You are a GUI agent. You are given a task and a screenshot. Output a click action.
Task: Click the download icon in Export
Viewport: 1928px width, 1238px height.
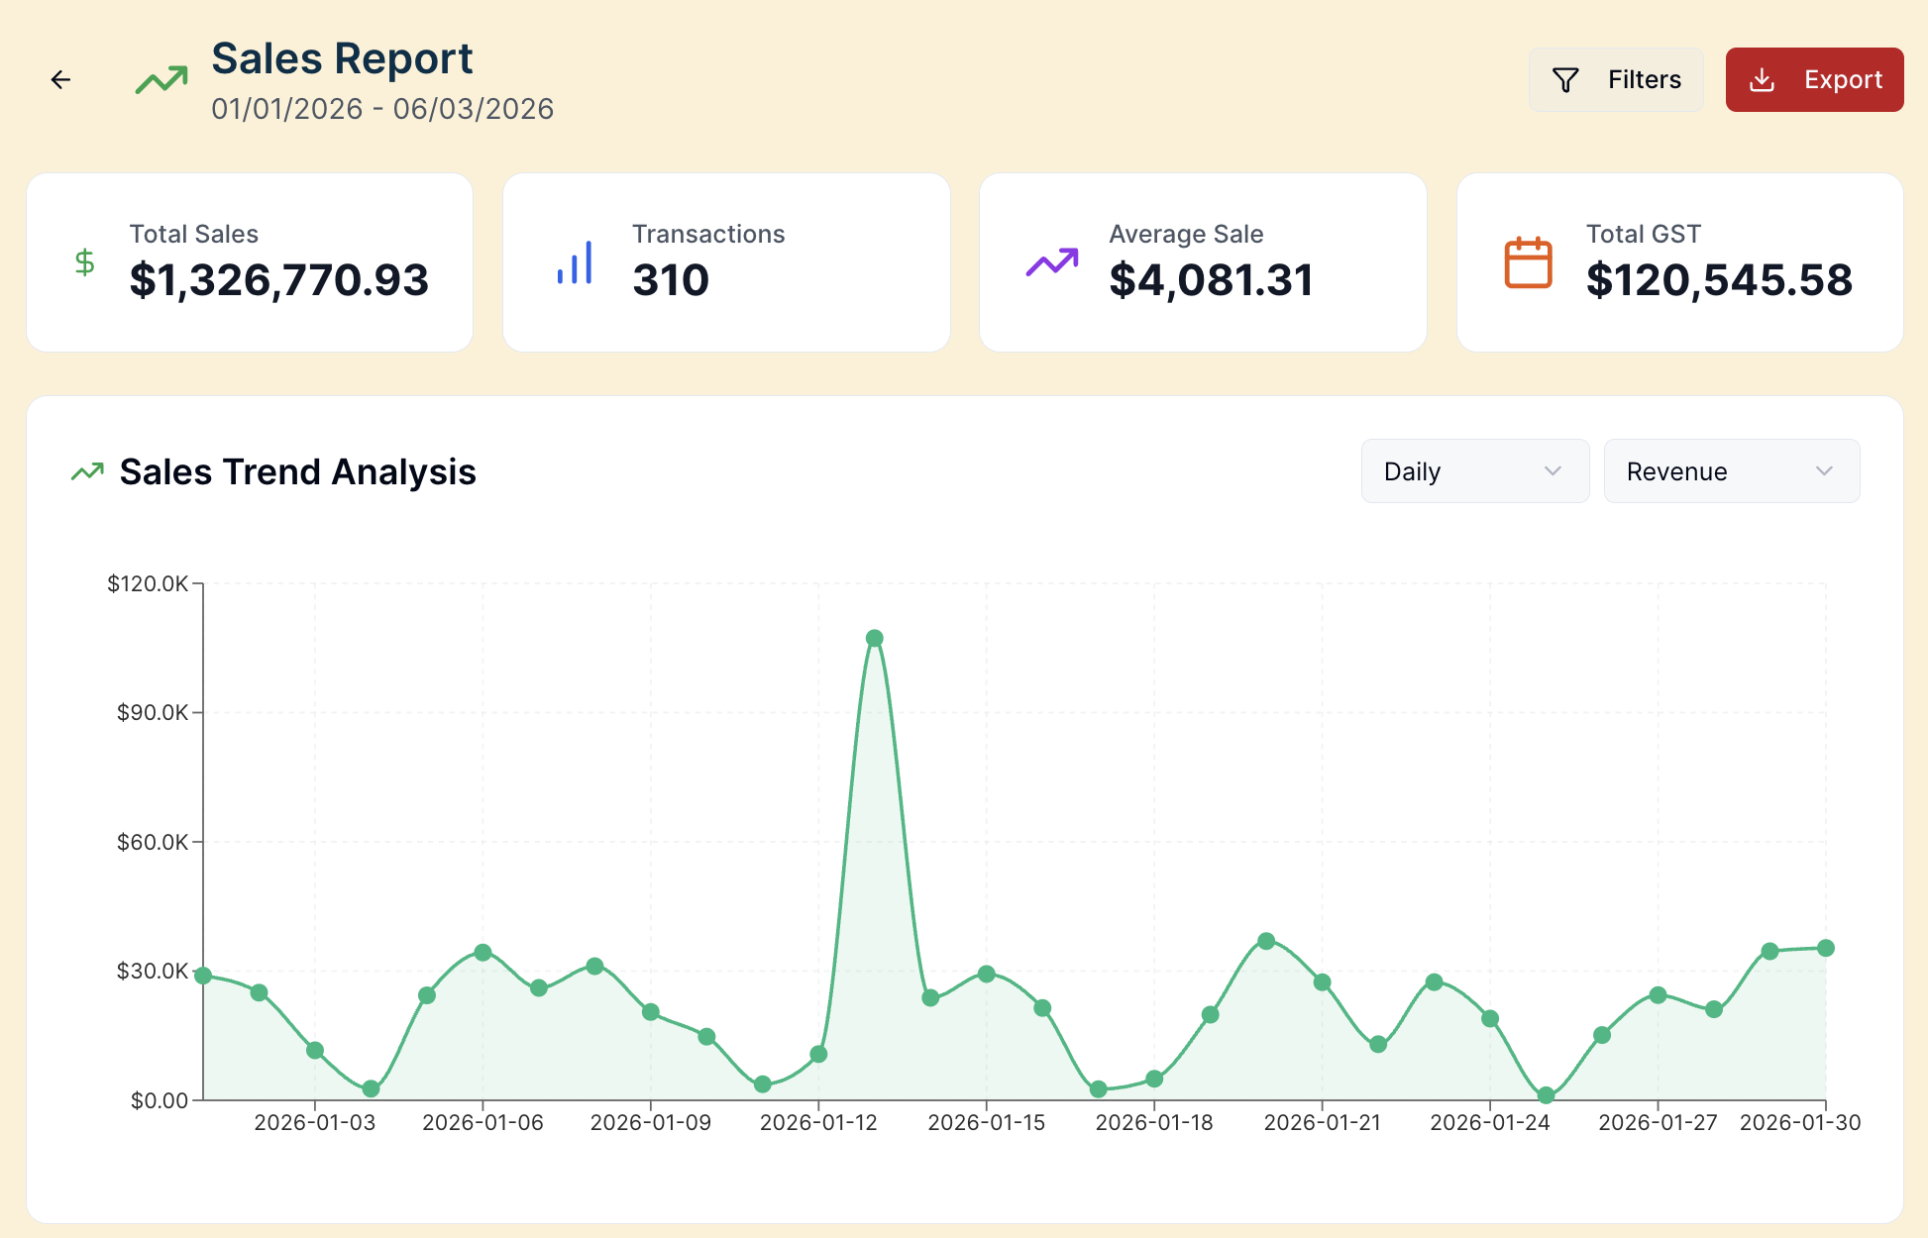[1762, 80]
